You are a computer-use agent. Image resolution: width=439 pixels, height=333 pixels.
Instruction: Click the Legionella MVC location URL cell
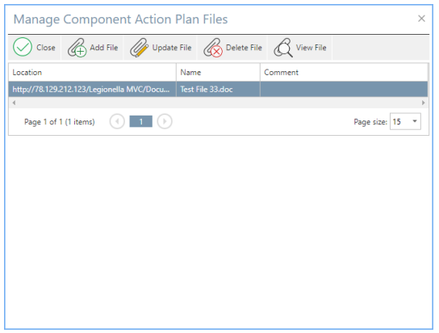92,89
